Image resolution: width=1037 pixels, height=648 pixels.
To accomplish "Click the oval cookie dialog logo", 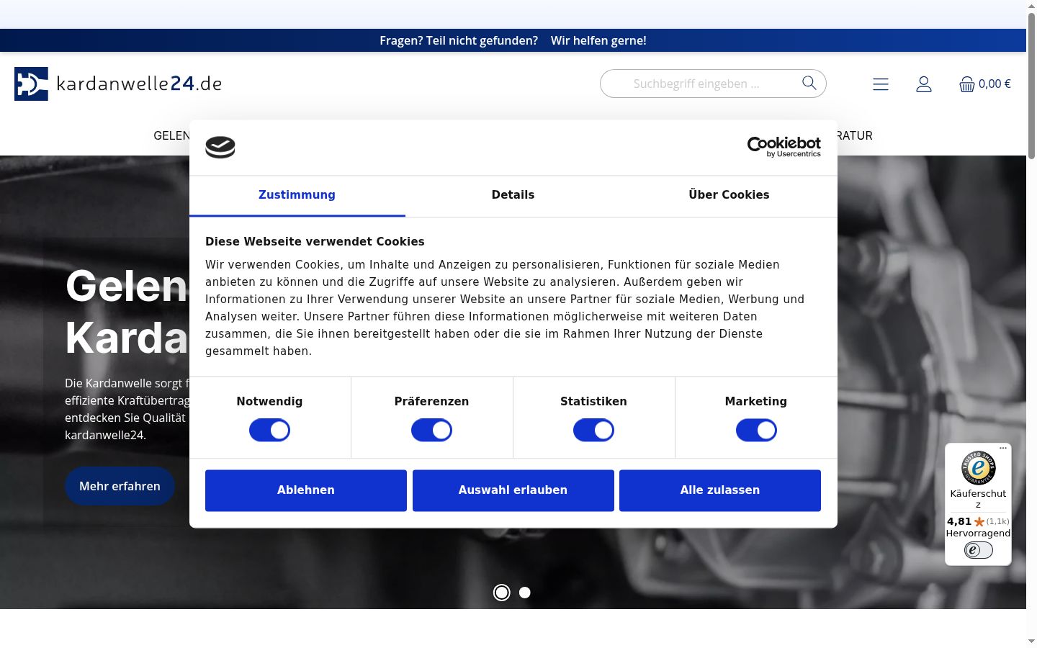I will click(x=220, y=147).
